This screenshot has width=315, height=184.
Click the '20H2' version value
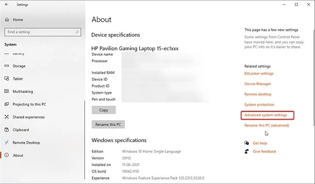click(126, 158)
